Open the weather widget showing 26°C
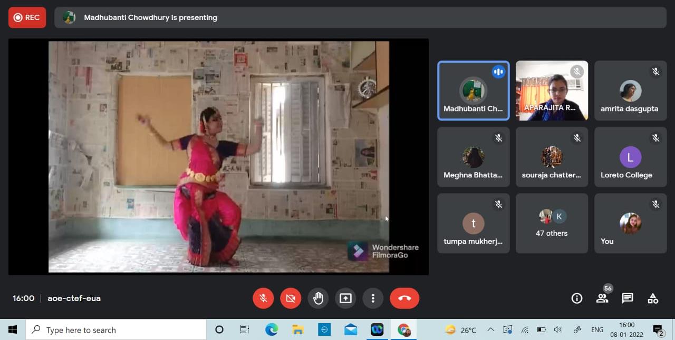 (461, 330)
